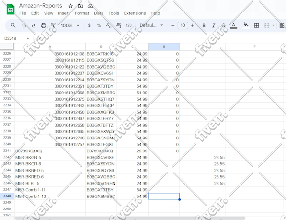Activate the paint format tool
Viewport: 286px width, 220px height.
(x=53, y=25)
